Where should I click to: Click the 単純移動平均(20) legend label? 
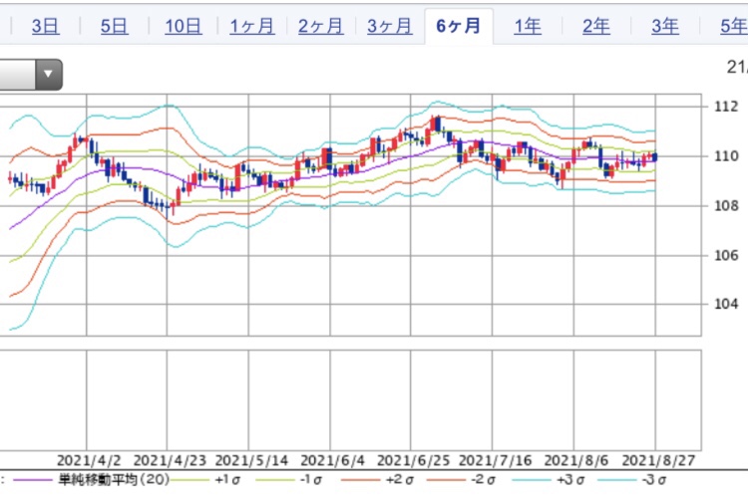(x=114, y=480)
